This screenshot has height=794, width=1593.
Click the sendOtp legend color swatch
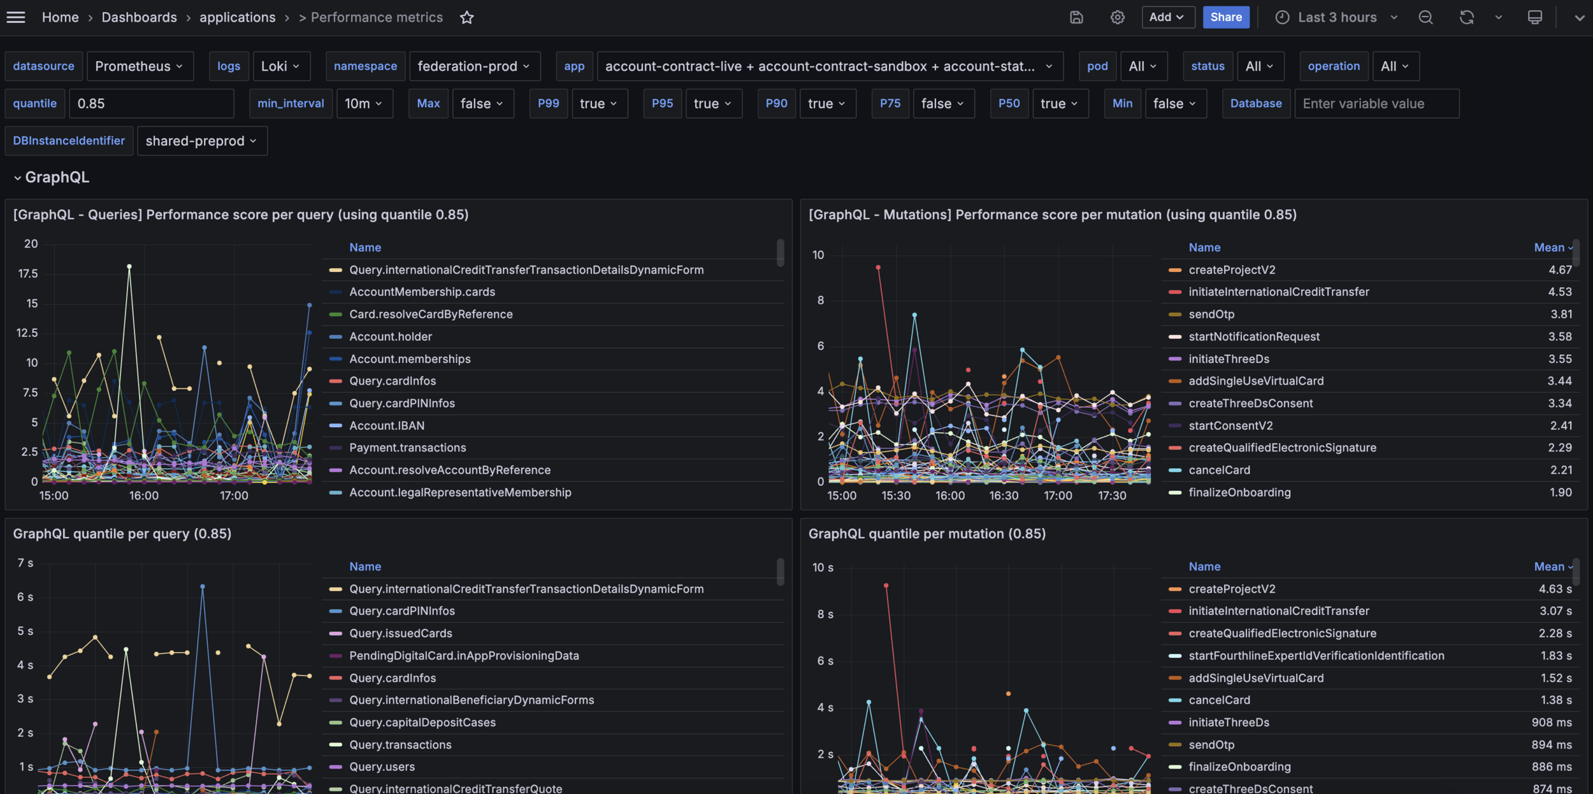coord(1174,315)
